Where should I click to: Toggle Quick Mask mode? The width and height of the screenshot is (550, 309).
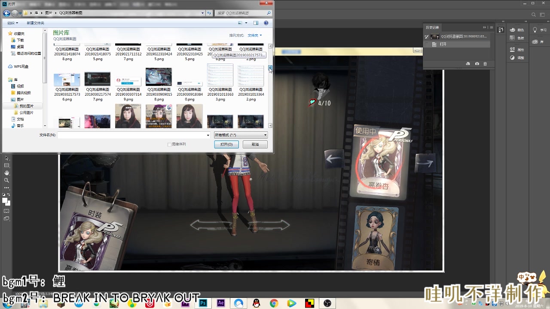pos(6,211)
